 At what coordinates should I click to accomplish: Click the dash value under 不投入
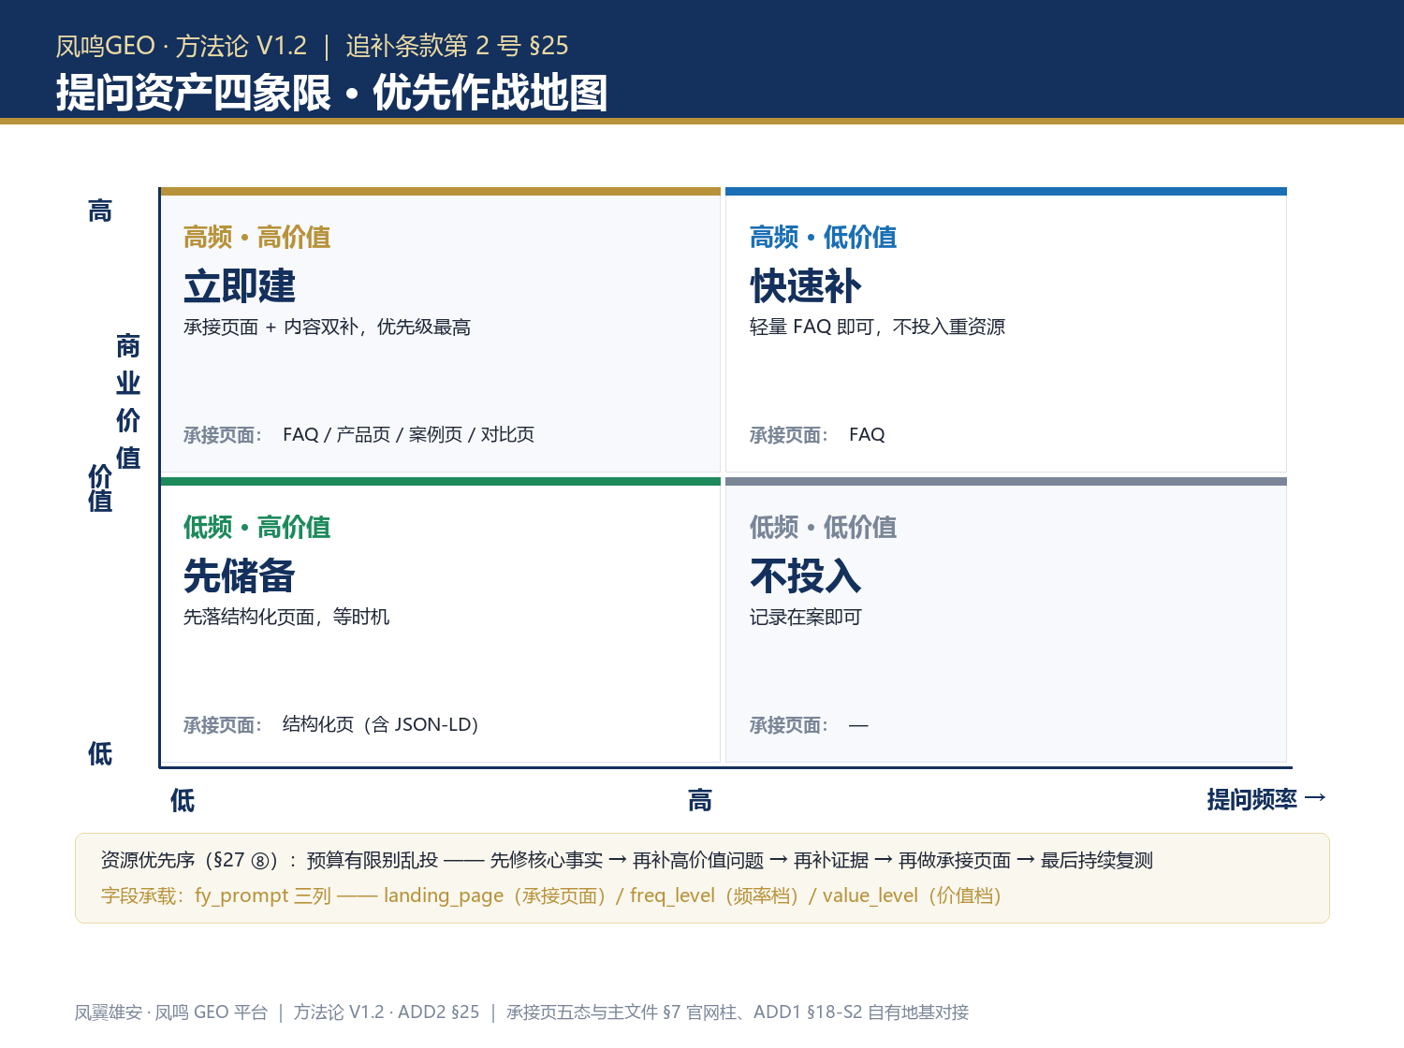tap(858, 725)
